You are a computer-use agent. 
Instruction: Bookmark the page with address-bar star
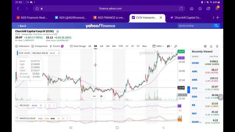(37, 8)
